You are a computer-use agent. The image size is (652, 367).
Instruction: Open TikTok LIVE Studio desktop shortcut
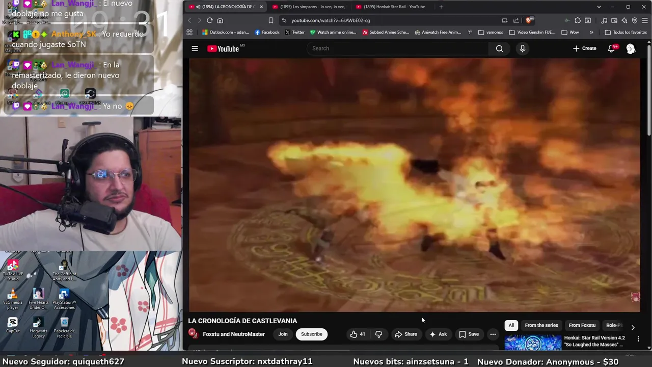[13, 271]
